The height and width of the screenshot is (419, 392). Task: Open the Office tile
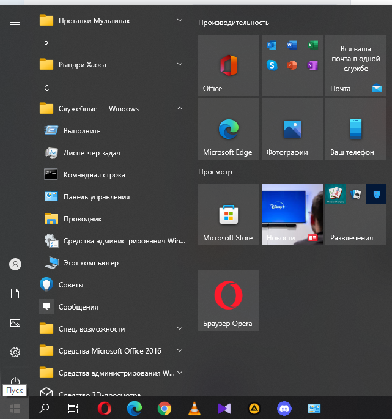[229, 65]
